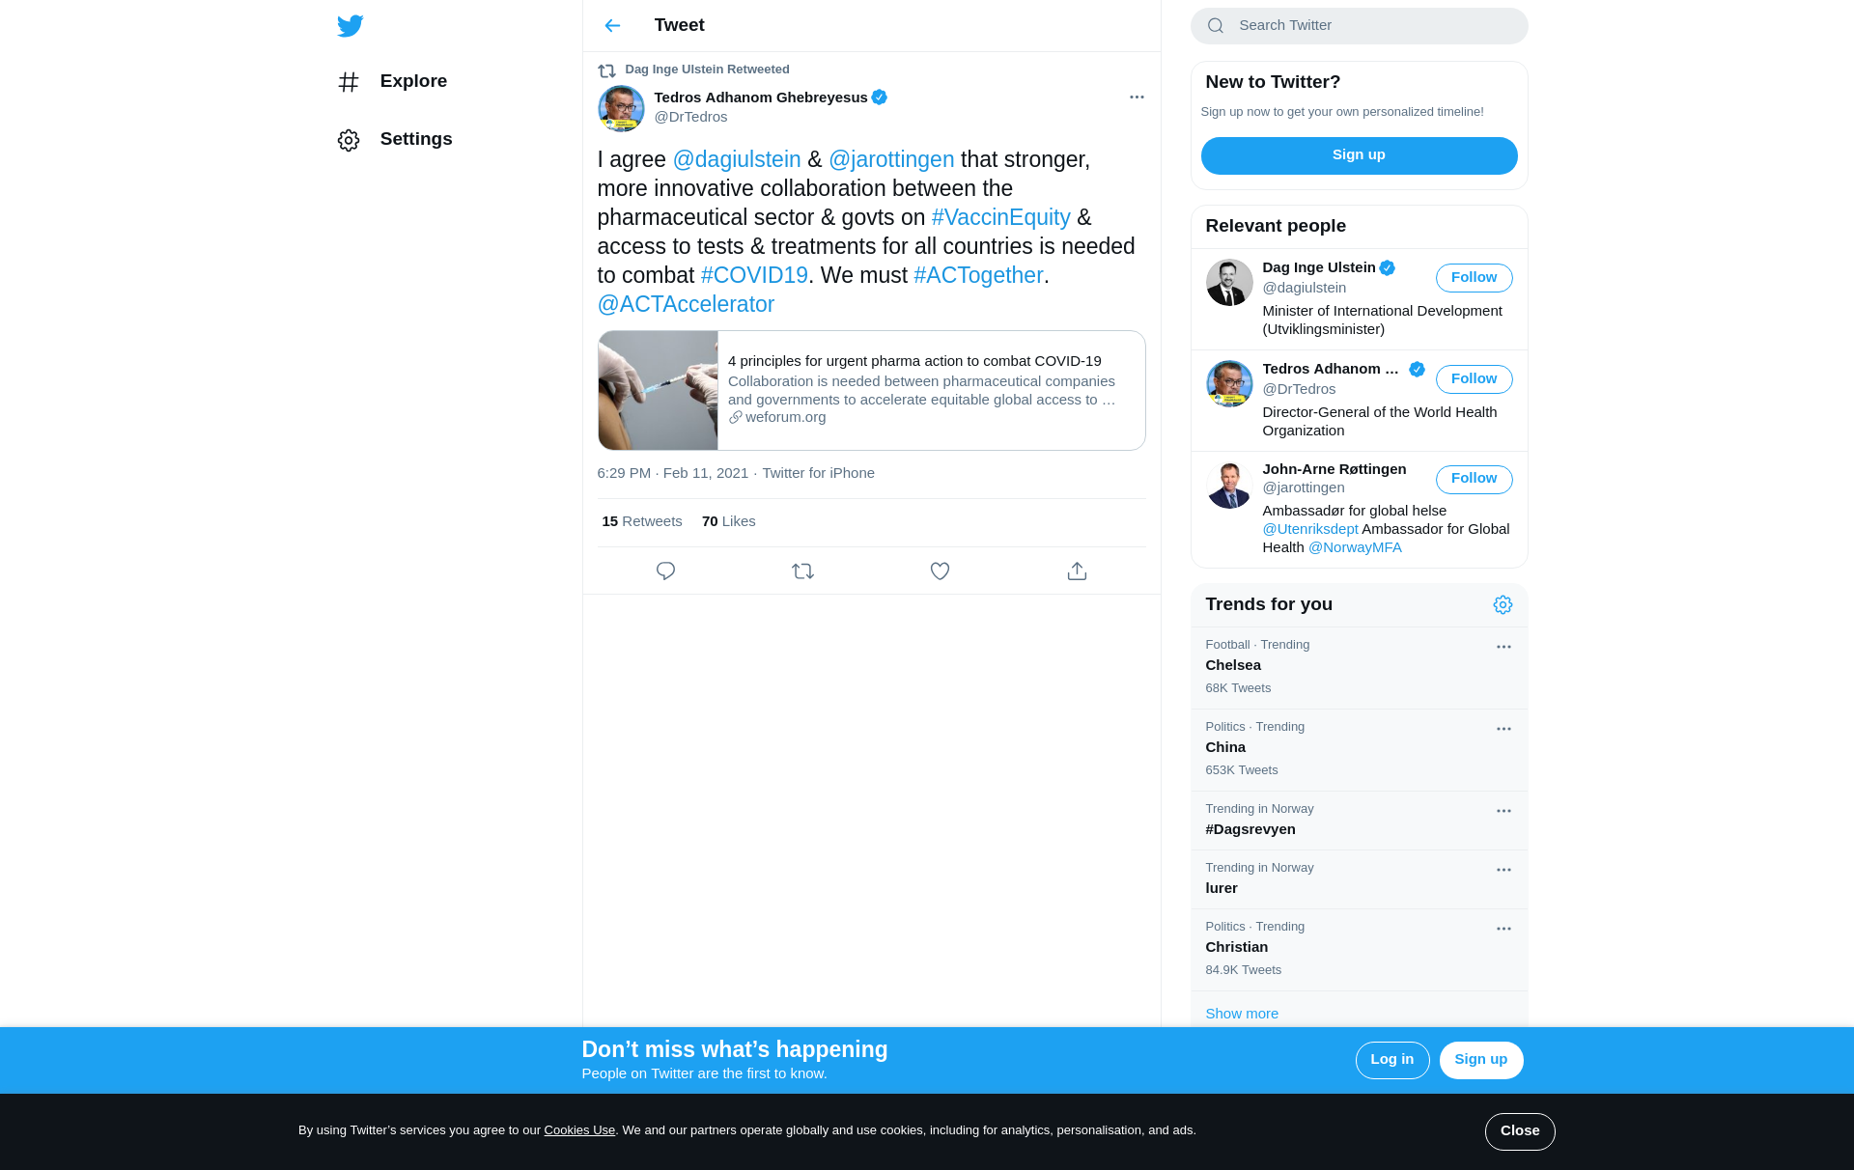Screen dimensions: 1854x1170
Task: Like the tweet with the heart icon
Action: (x=940, y=571)
